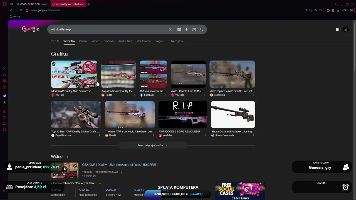The width and height of the screenshot is (356, 200).
Task: Open Facebook 'Did you know we ha...' image
Action: (153, 74)
